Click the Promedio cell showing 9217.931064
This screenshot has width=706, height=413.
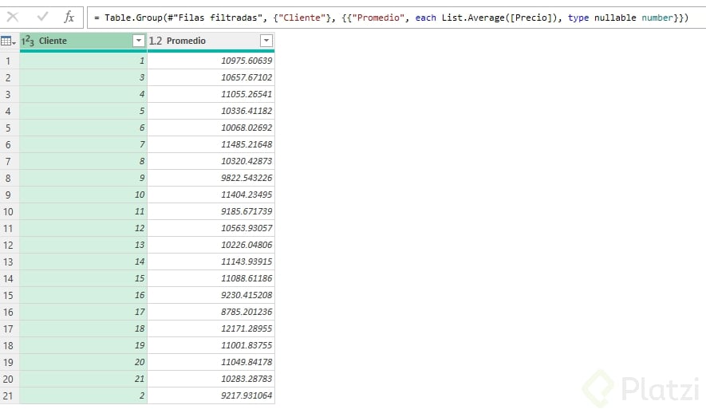click(211, 395)
